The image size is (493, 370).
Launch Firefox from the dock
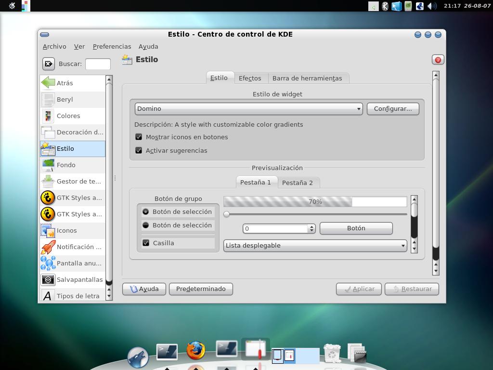[196, 351]
